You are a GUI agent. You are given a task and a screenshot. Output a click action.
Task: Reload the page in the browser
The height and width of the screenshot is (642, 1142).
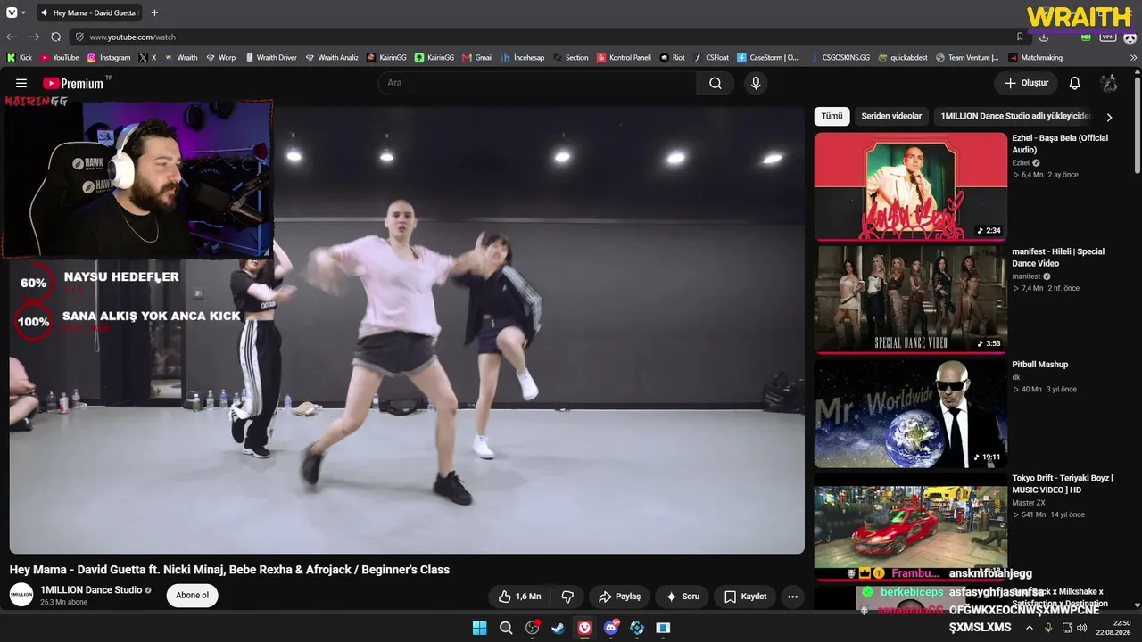pos(56,37)
